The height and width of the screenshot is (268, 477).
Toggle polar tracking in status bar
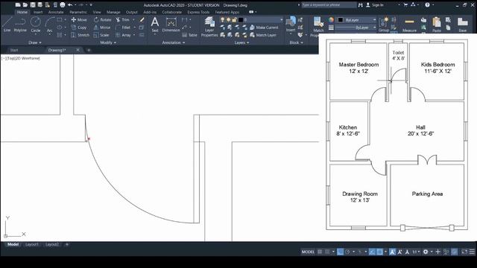[347, 252]
